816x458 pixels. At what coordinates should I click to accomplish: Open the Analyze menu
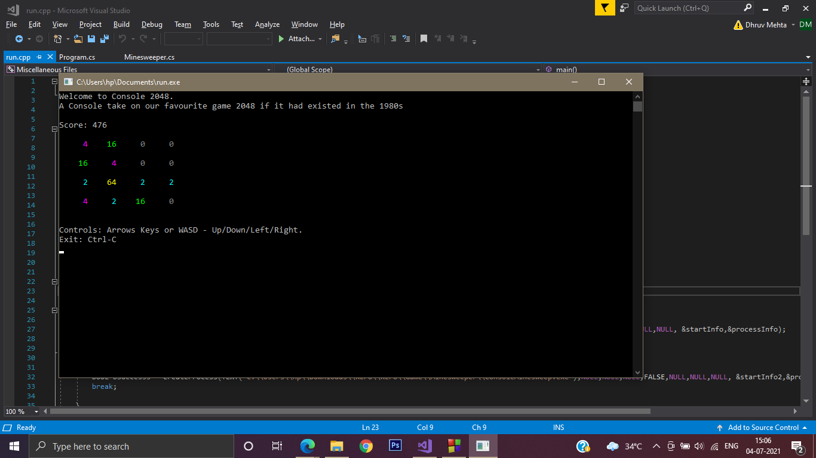coord(267,24)
